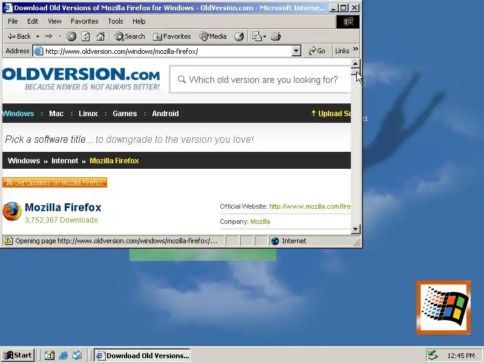Viewport: 484px width, 363px height.
Task: Launch Internet Explorer from quick launch
Action: click(x=64, y=356)
